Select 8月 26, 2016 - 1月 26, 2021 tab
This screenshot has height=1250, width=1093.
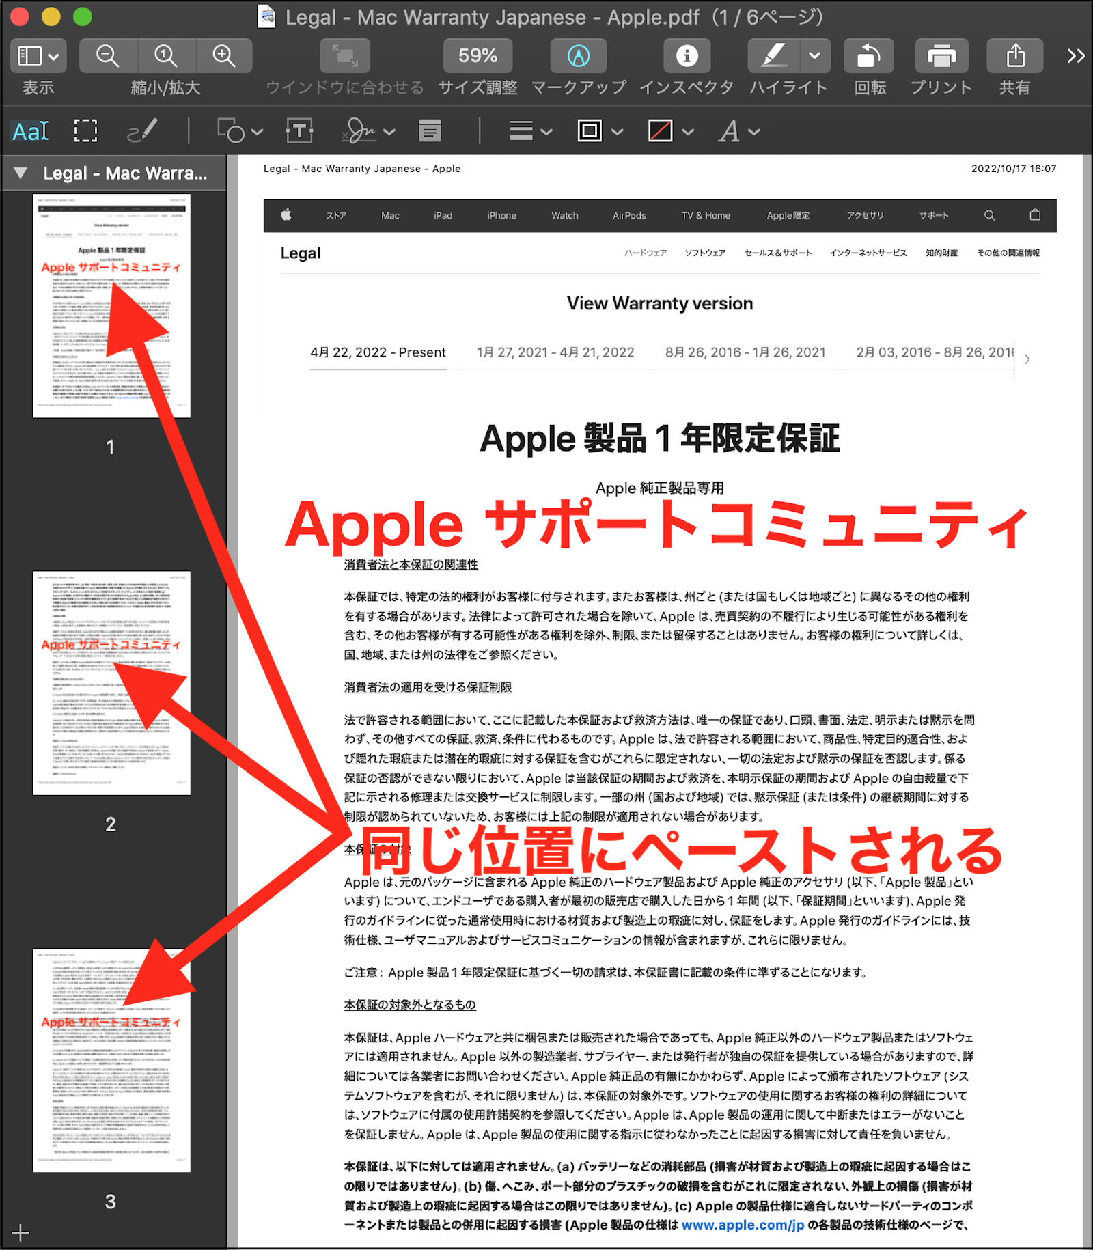point(745,352)
